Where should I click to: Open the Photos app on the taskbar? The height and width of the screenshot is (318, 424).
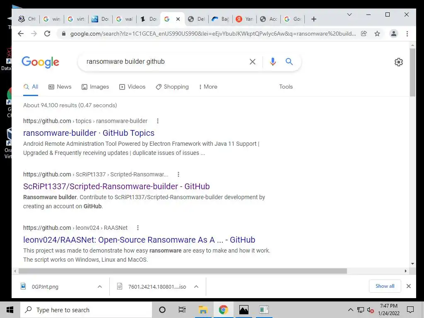pos(243,310)
